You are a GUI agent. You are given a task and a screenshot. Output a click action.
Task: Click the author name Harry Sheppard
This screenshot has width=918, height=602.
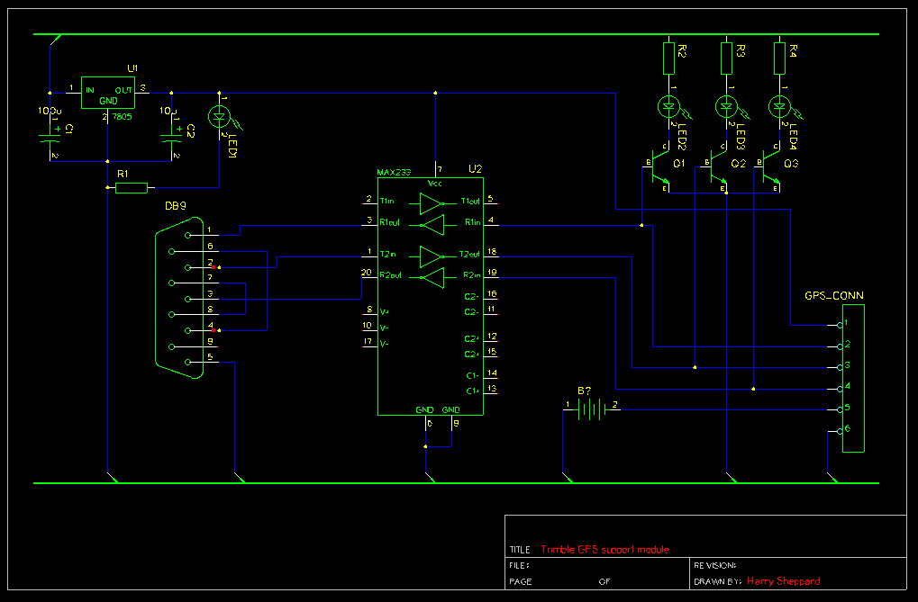pyautogui.click(x=784, y=581)
